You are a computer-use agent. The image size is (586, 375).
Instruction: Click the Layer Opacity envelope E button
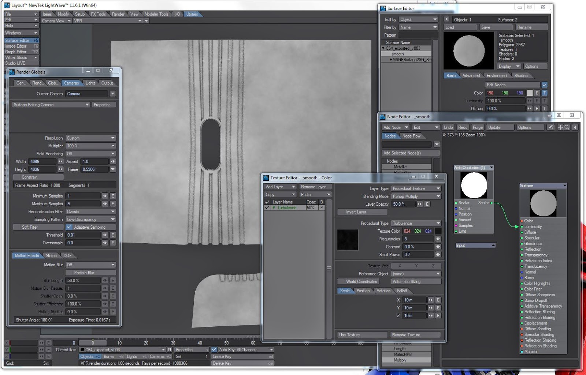pyautogui.click(x=427, y=204)
